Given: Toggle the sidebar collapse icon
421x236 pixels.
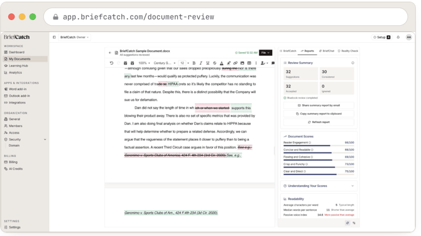Looking at the screenshot, I should (54, 37).
